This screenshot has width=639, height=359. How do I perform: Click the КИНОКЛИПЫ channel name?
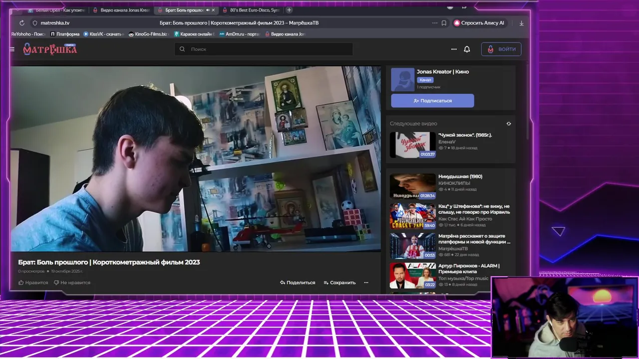coord(454,183)
